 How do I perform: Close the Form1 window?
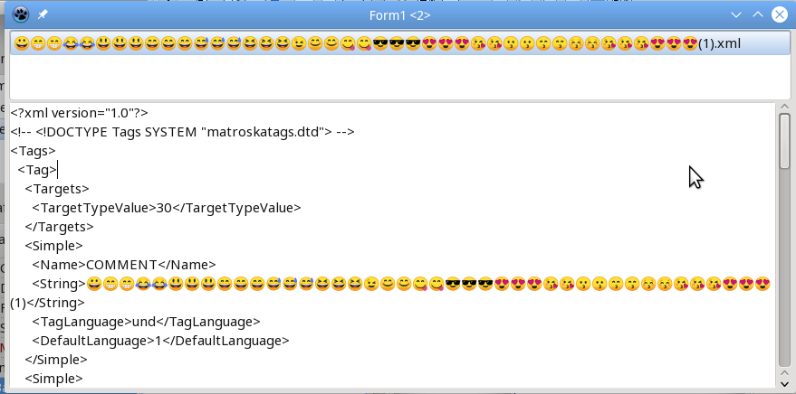[778, 14]
